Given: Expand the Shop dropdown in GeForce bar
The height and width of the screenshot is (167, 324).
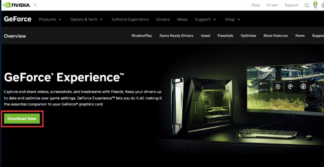Looking at the screenshot, I should 232,19.
